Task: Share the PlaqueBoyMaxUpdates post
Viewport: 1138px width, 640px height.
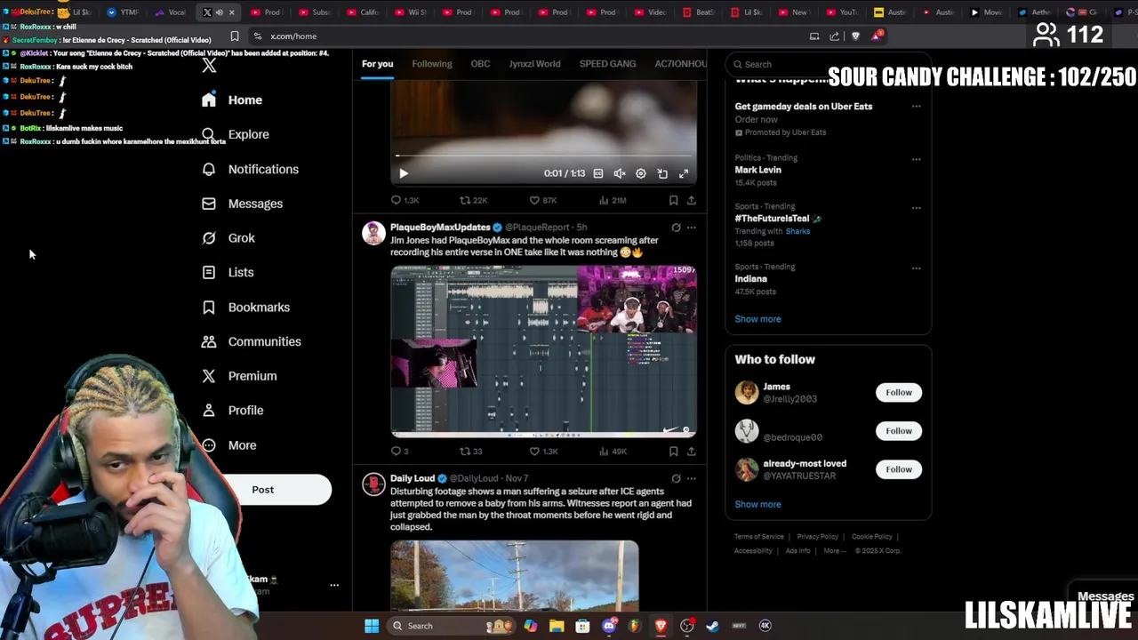Action: pos(691,452)
